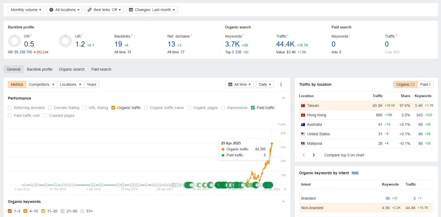Image resolution: width=441 pixels, height=217 pixels.
Task: Click the Paid Keywords info icon
Action: coord(350,35)
